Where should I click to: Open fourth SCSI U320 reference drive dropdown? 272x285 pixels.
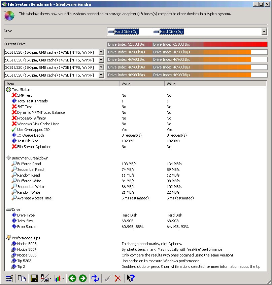tap(101, 75)
